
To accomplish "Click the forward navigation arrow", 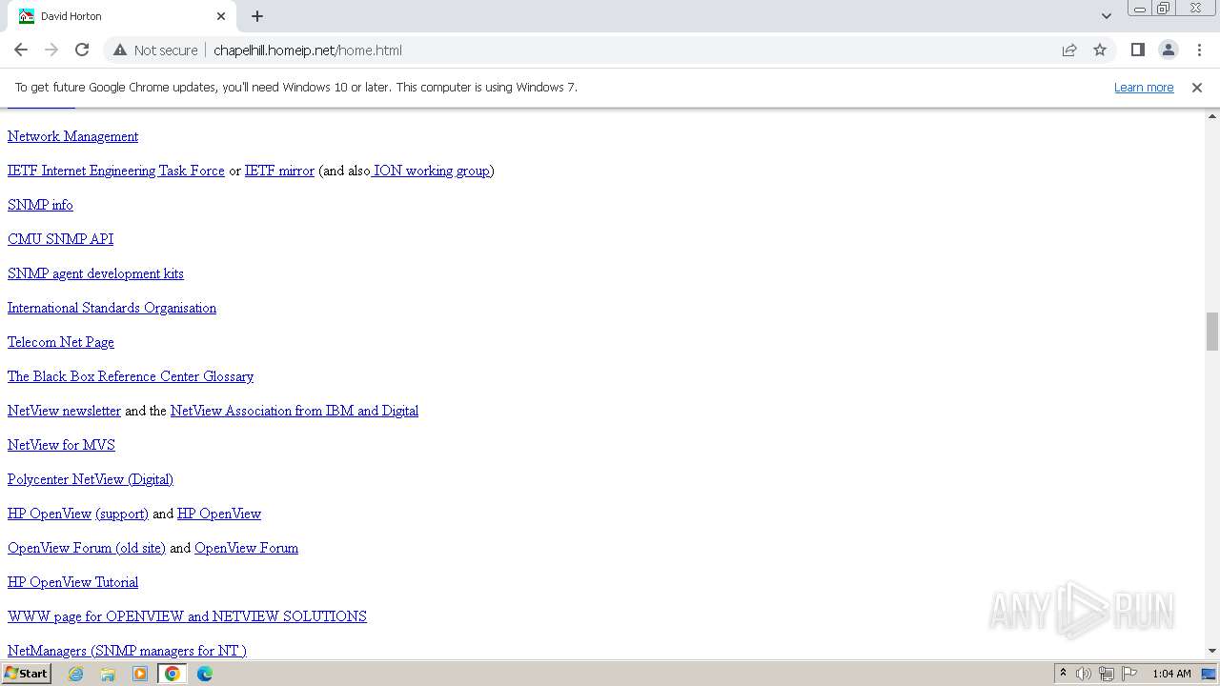I will [x=51, y=50].
